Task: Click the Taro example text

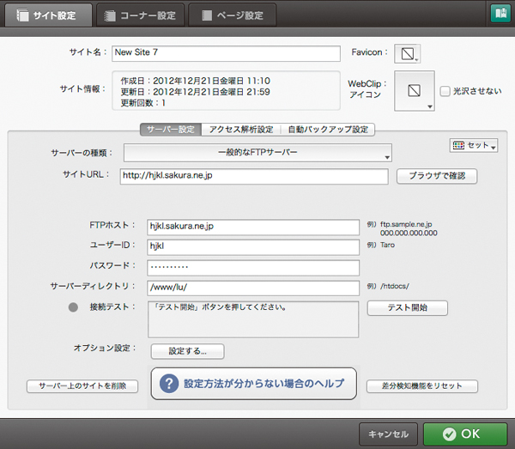Action: [x=387, y=245]
